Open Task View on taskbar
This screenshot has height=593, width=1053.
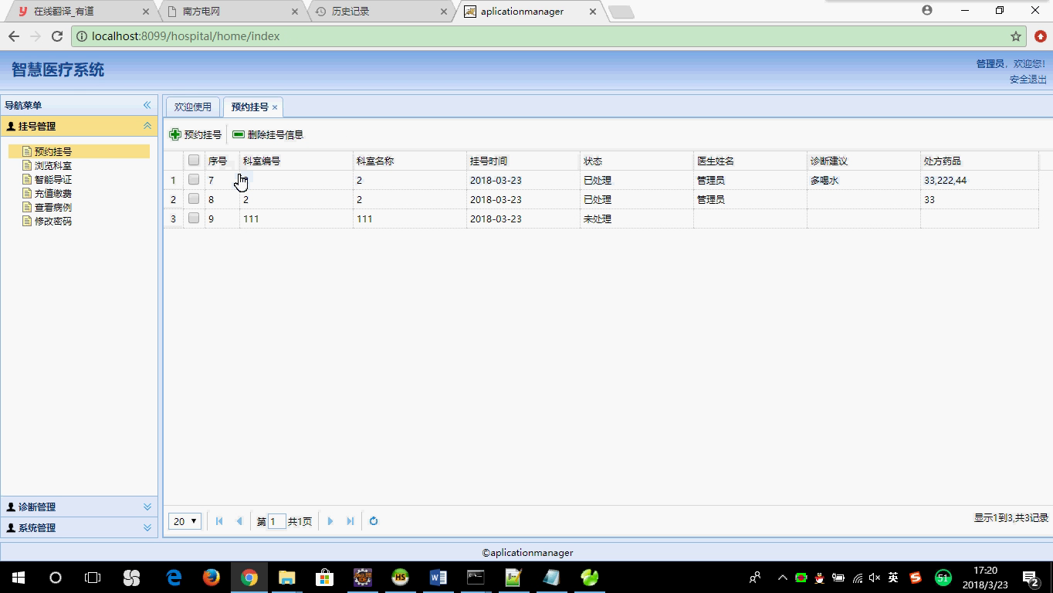click(x=93, y=577)
